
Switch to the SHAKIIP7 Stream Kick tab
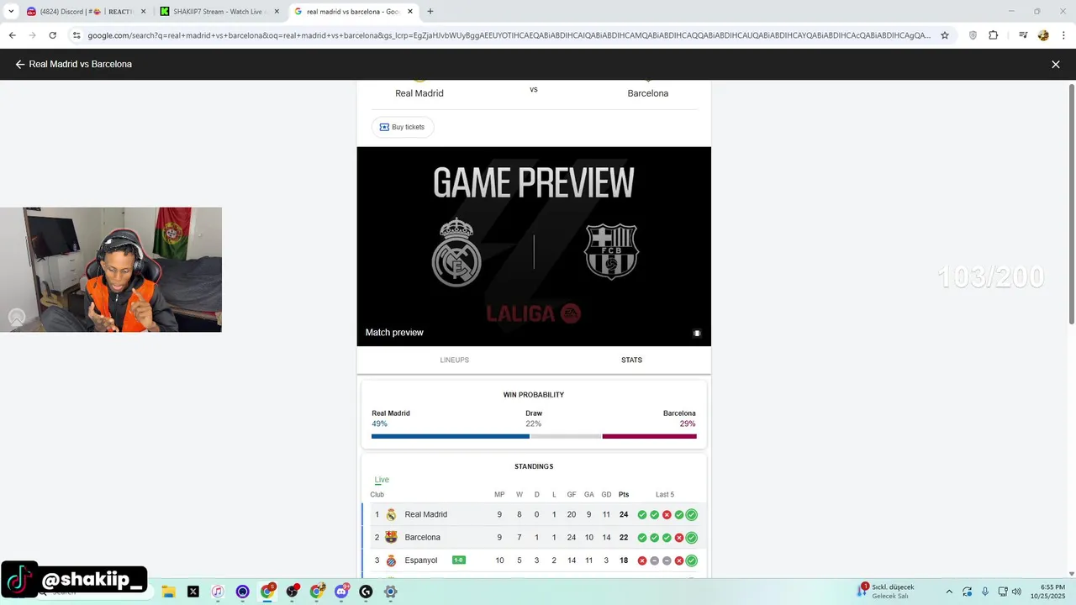[x=219, y=12]
